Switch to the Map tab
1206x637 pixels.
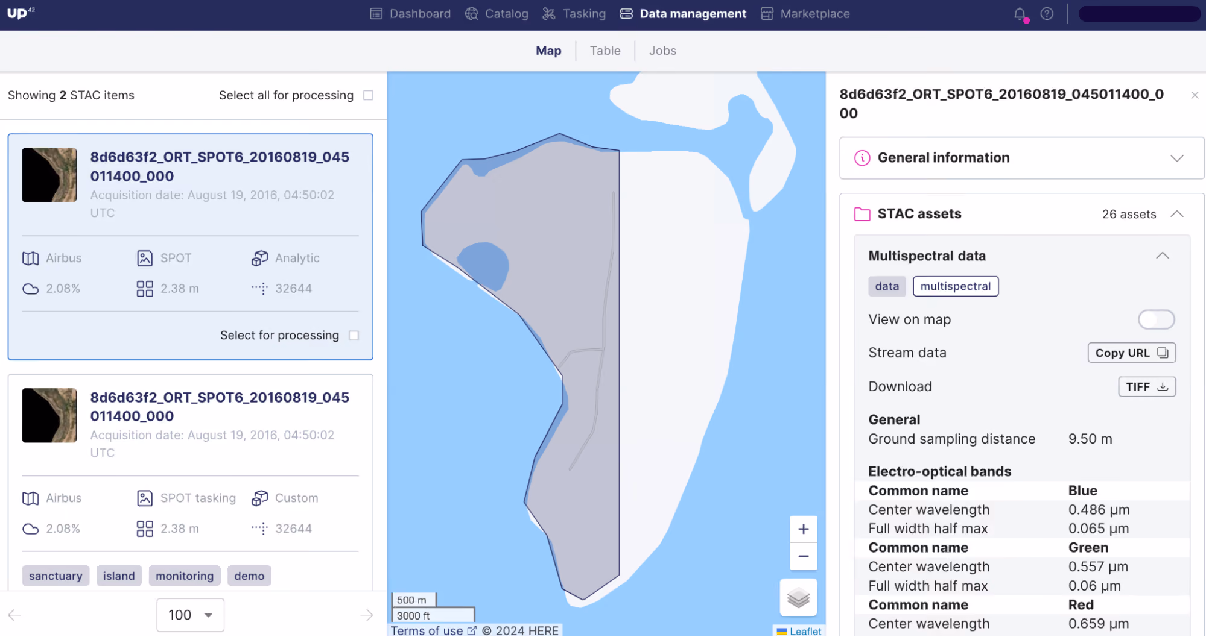point(548,51)
